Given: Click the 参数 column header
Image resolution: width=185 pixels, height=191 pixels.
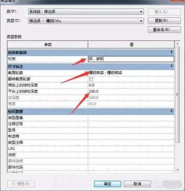Looking at the screenshot, I should tap(48, 45).
